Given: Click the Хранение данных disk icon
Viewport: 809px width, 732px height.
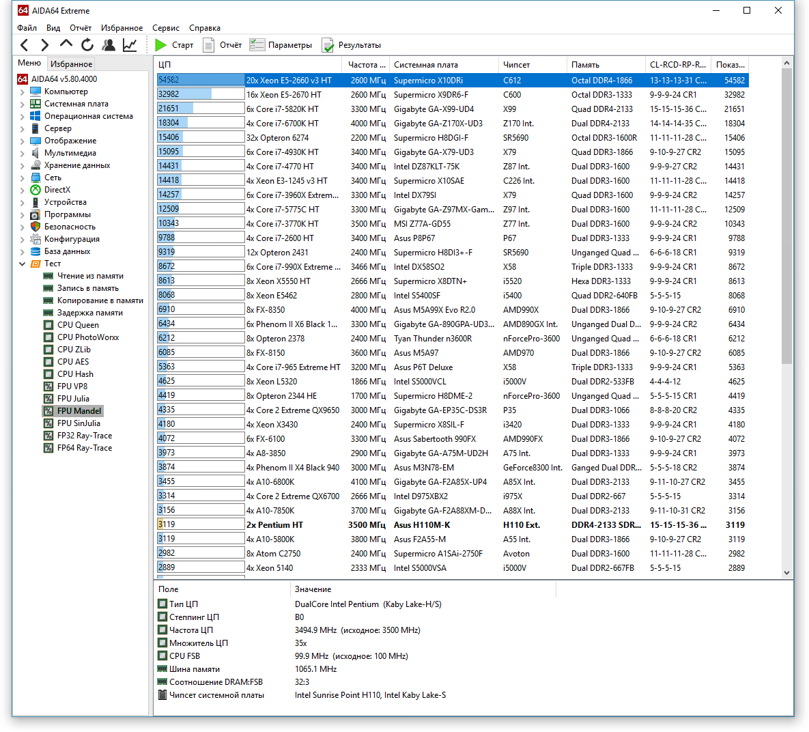Looking at the screenshot, I should (x=36, y=165).
